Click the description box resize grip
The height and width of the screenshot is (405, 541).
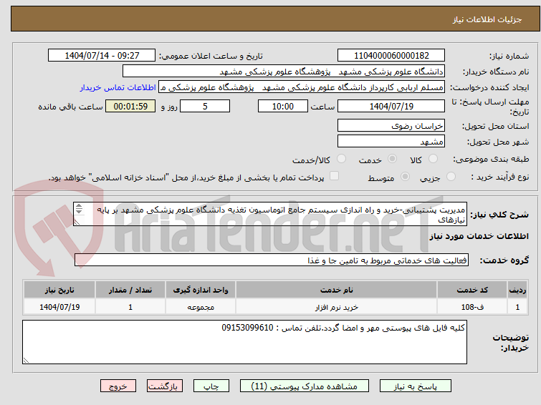[x=77, y=223]
